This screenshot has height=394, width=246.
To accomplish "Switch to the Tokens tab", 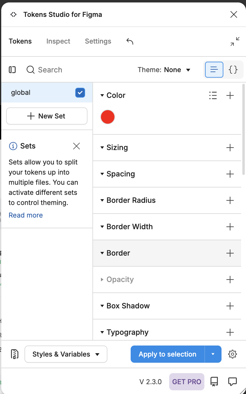I will [20, 41].
